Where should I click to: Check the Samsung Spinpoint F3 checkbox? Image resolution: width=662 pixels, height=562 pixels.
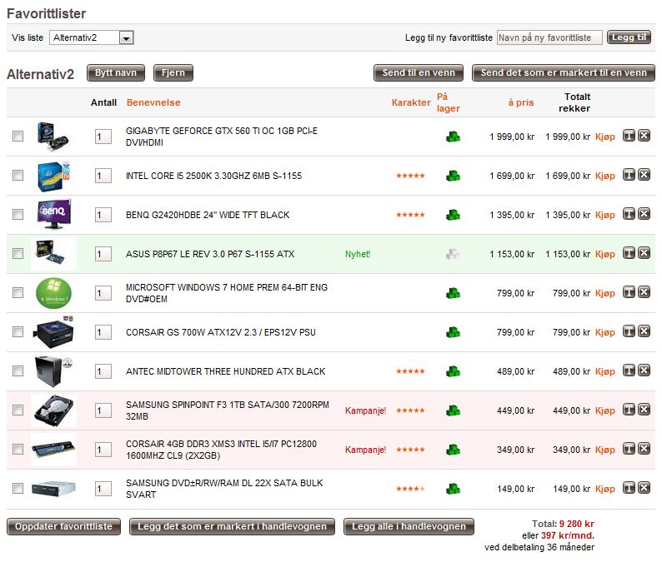click(18, 410)
